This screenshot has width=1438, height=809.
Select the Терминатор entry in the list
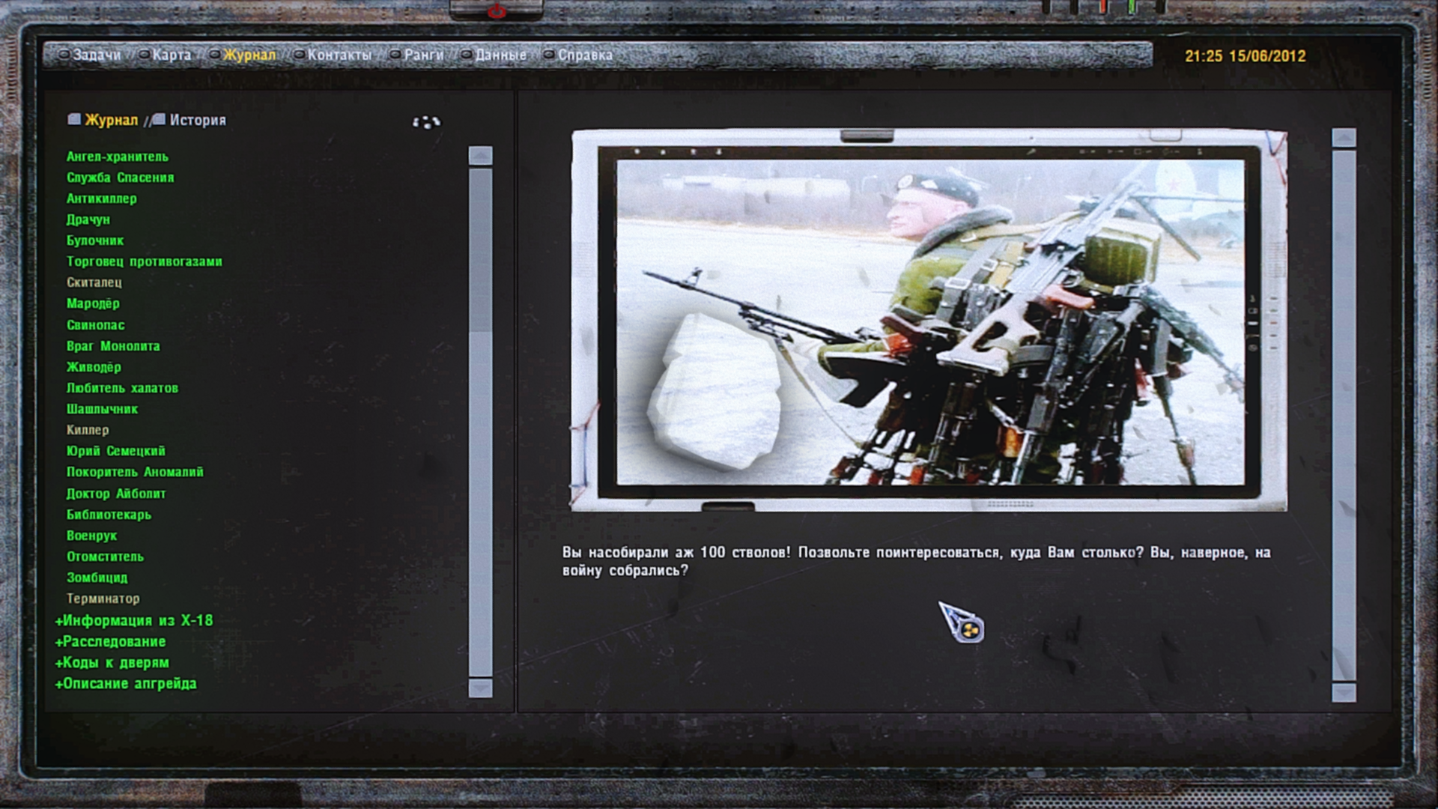[103, 599]
